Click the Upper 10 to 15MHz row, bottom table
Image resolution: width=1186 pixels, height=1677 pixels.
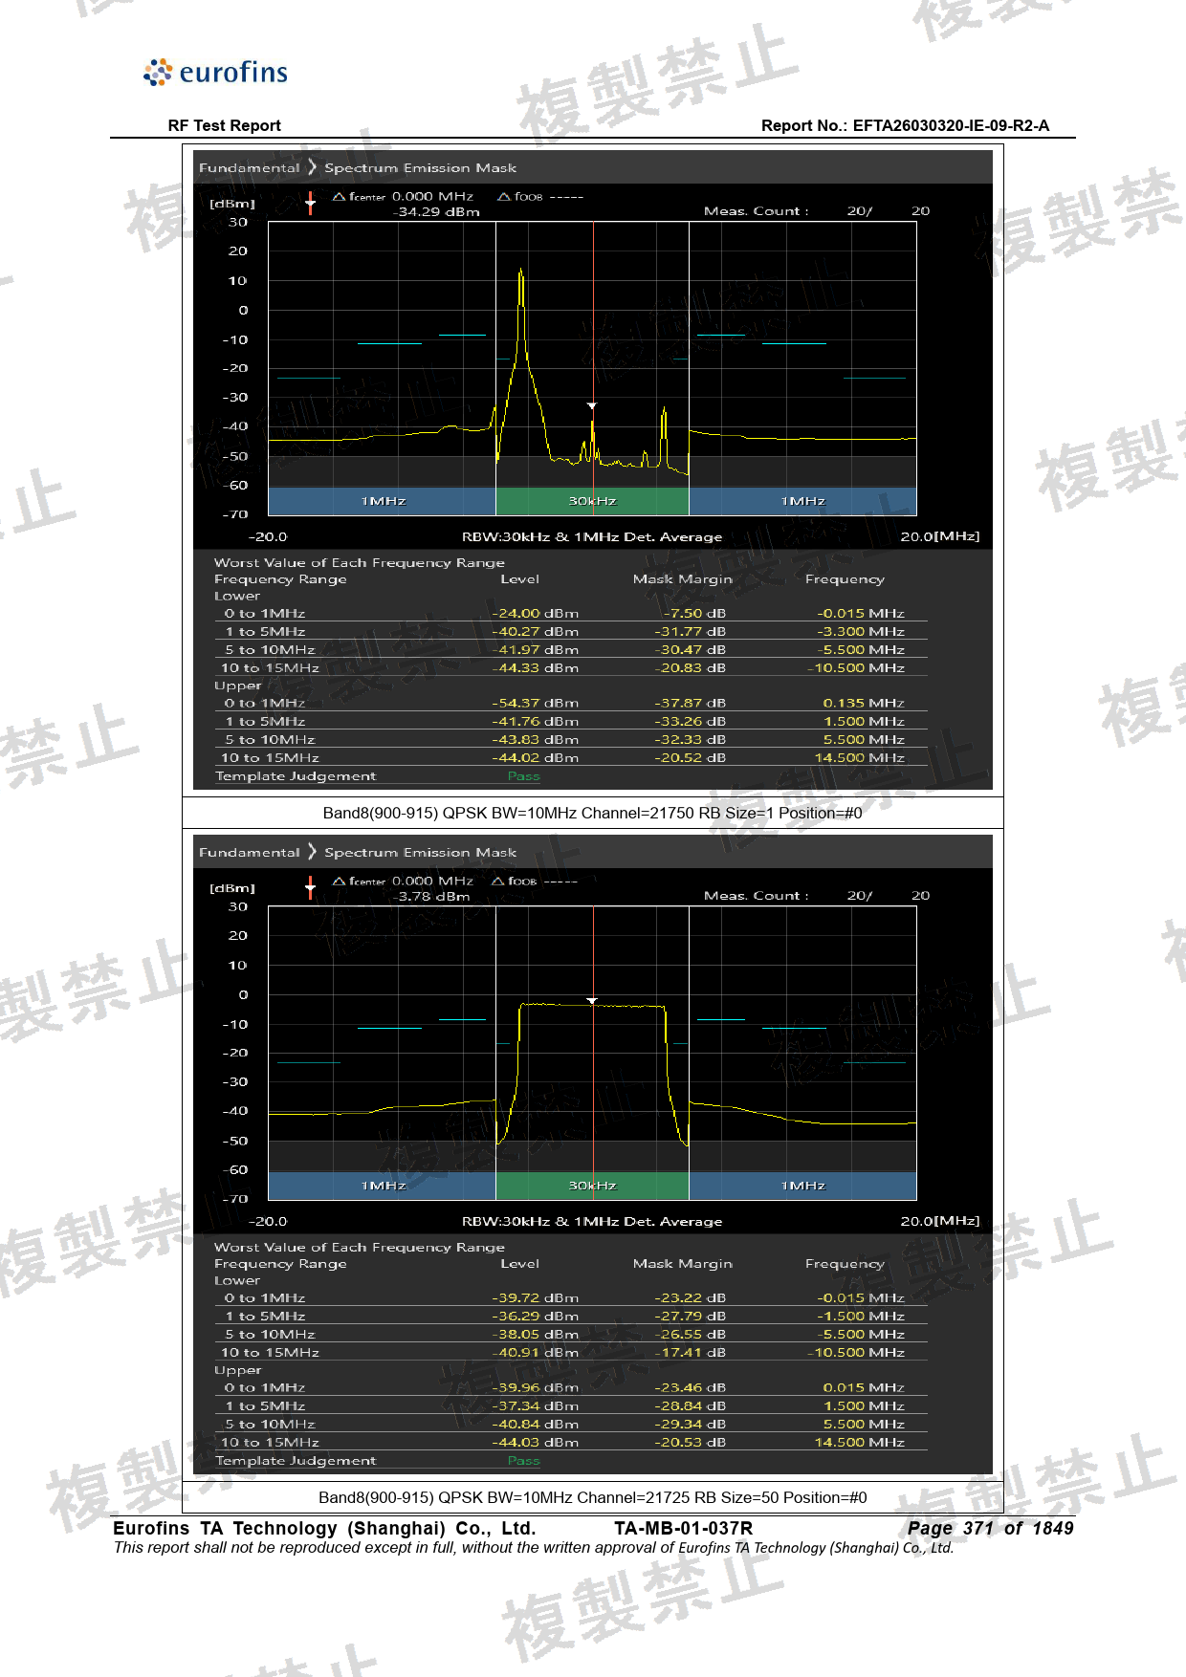(571, 1443)
